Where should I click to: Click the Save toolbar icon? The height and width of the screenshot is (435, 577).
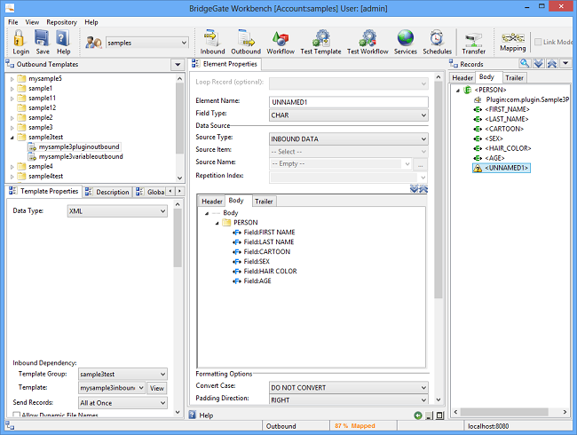pyautogui.click(x=43, y=42)
